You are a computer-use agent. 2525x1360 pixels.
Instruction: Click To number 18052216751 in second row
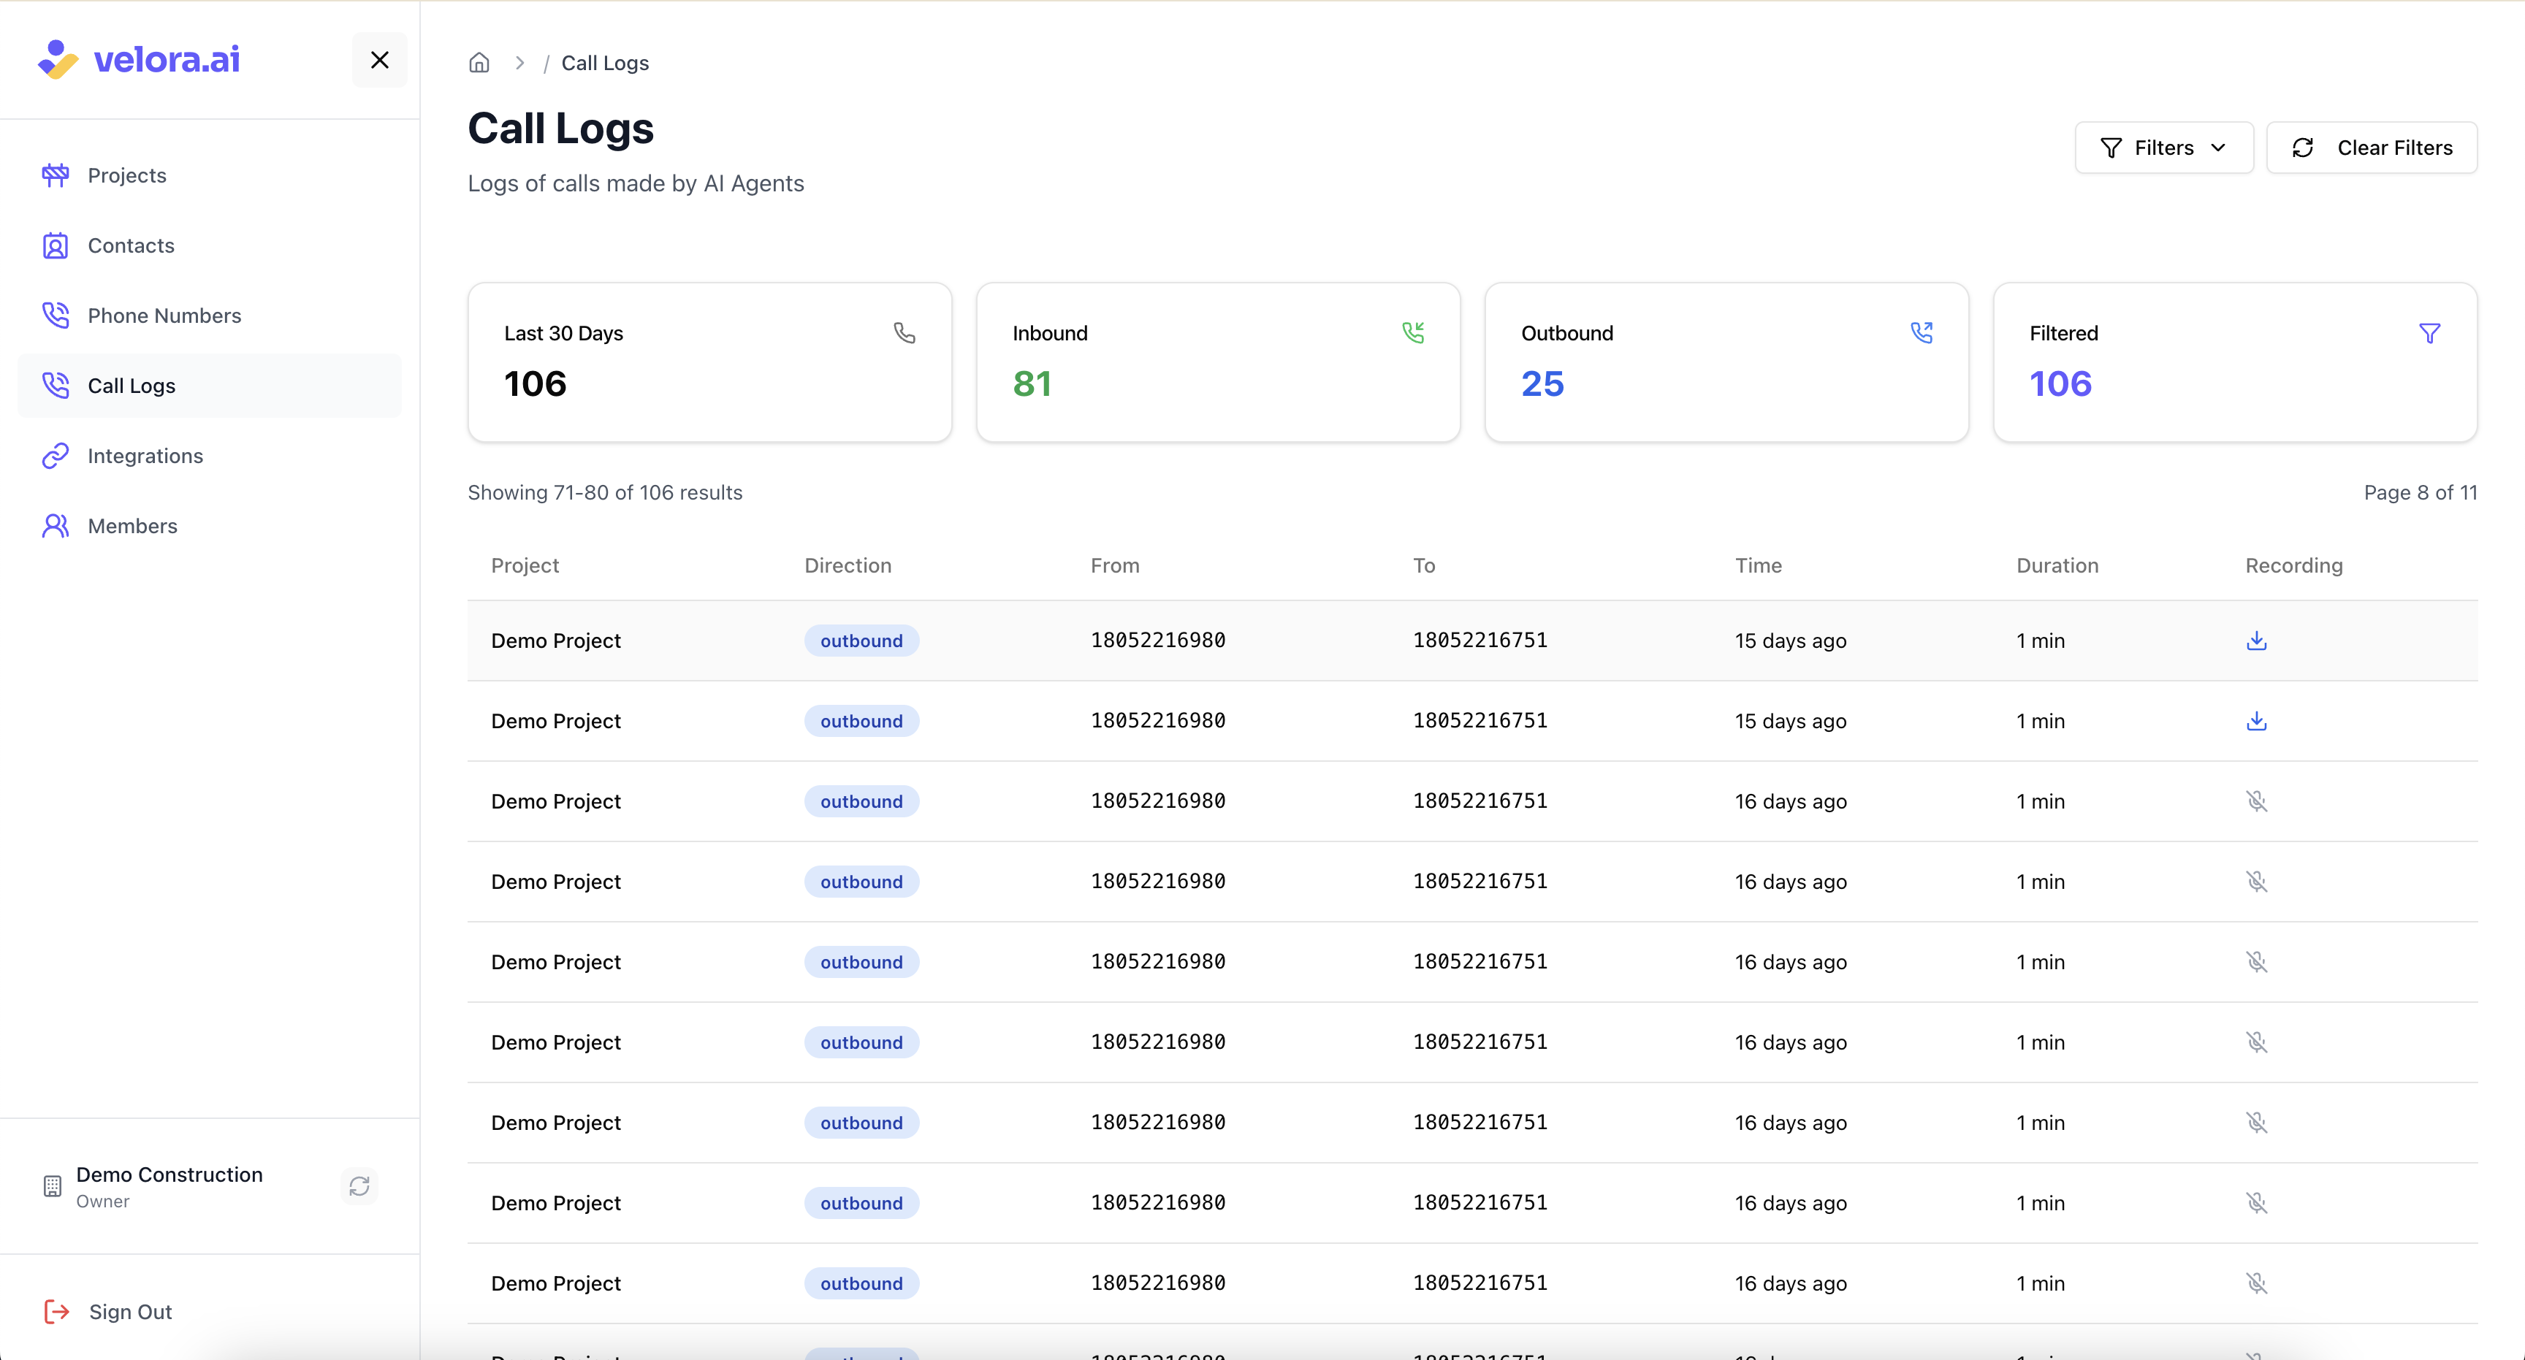click(x=1480, y=721)
